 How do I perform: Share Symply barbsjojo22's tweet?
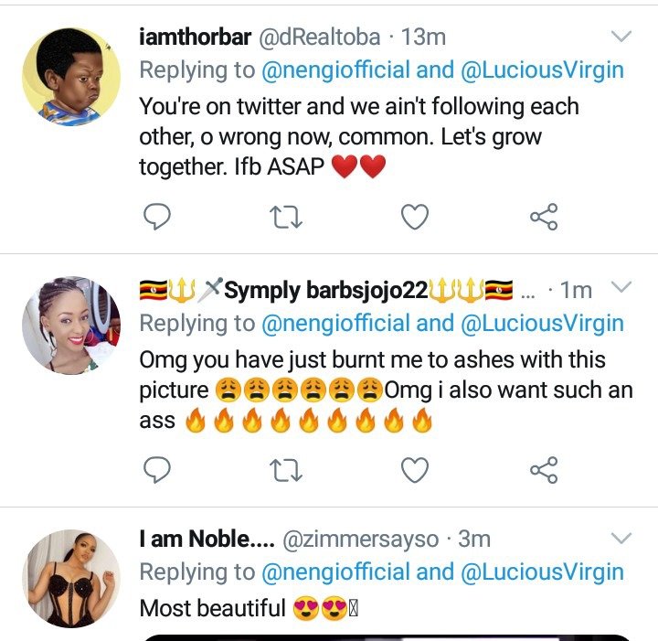click(x=543, y=470)
